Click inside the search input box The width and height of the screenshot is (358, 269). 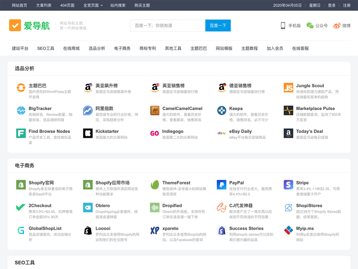(168, 25)
